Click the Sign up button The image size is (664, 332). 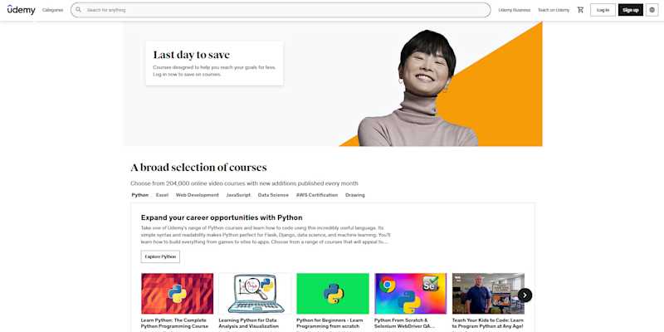coord(630,10)
